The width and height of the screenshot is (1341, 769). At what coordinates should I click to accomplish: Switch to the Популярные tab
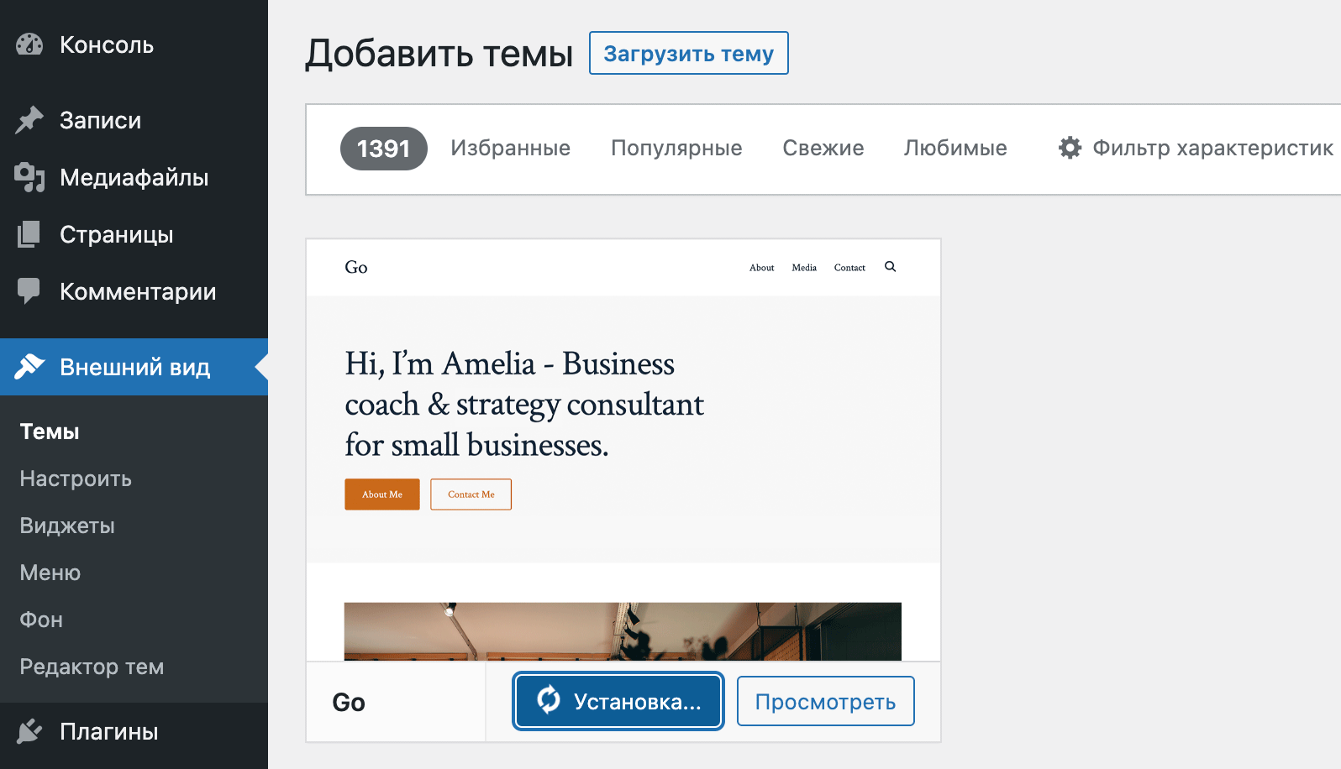676,149
